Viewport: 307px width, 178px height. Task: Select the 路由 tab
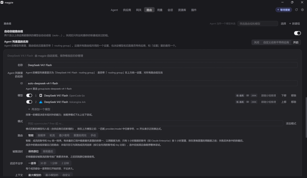149,10
